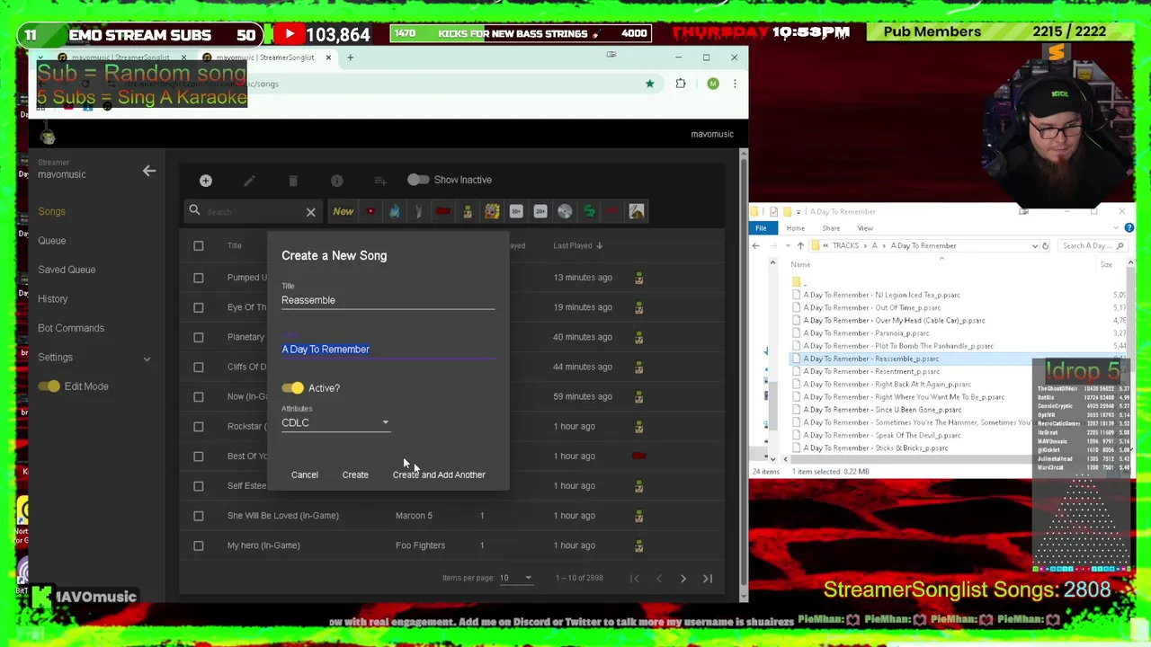
Task: Open Bot Commands in sidebar
Action: click(x=71, y=328)
